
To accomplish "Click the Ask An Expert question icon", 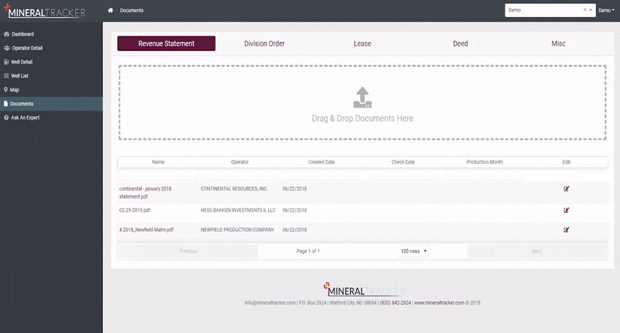I will point(6,117).
